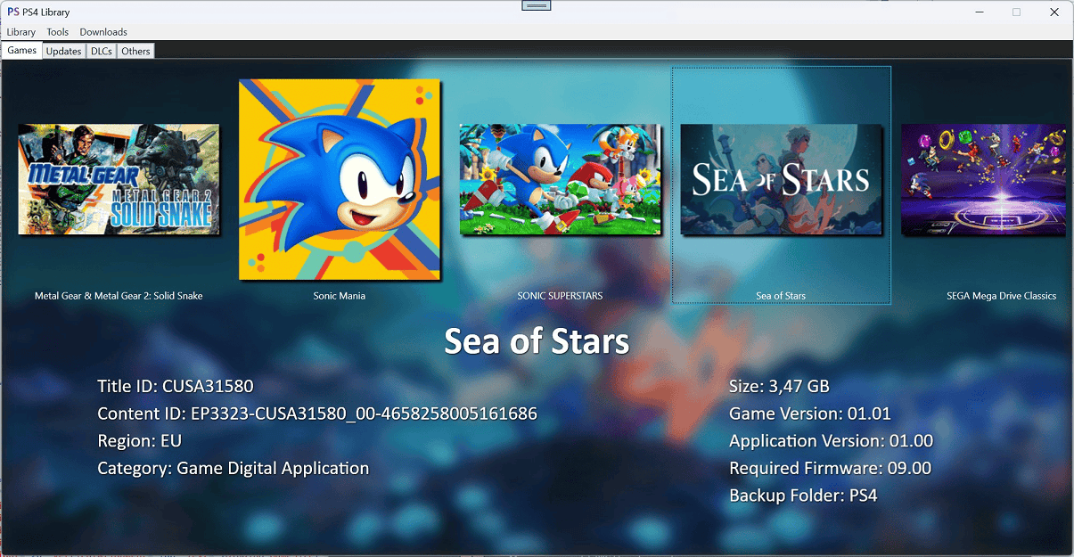Click 'SEGA Mega Drive Classics' caption text
The width and height of the screenshot is (1074, 557).
pyautogui.click(x=1001, y=296)
